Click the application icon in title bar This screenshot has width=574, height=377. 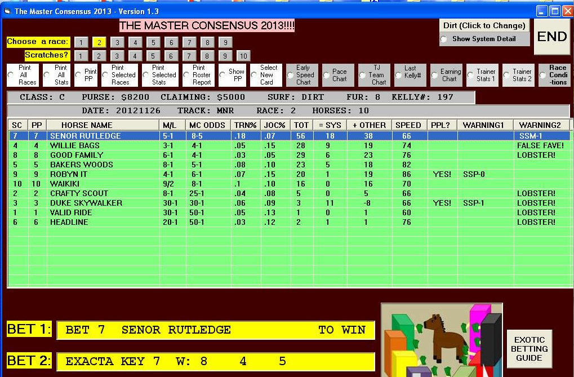click(x=7, y=11)
